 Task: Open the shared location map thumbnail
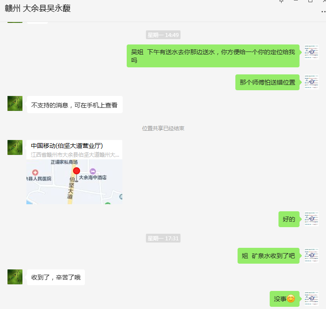point(74,182)
